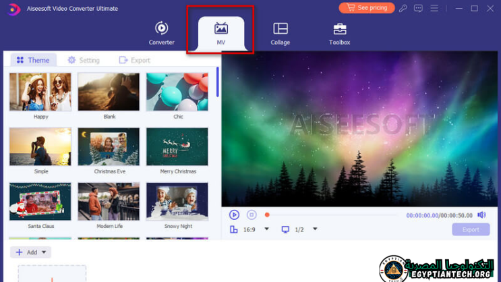Choose the Happy theme thumbnail
The width and height of the screenshot is (501, 282).
click(x=40, y=92)
